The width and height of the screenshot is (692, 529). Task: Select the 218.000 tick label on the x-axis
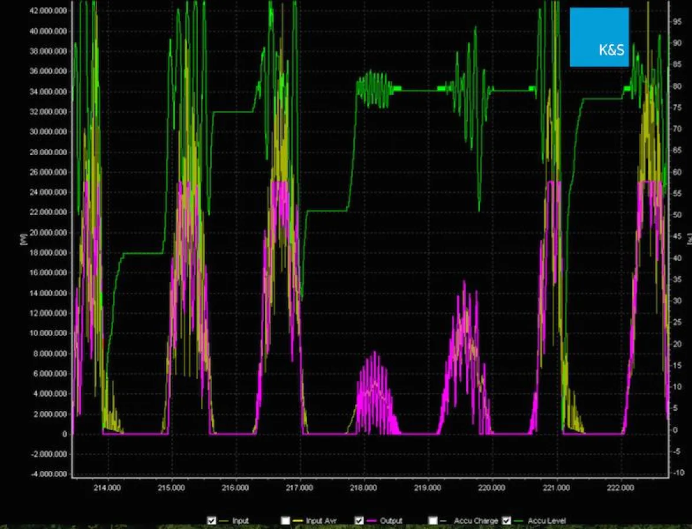coord(364,488)
